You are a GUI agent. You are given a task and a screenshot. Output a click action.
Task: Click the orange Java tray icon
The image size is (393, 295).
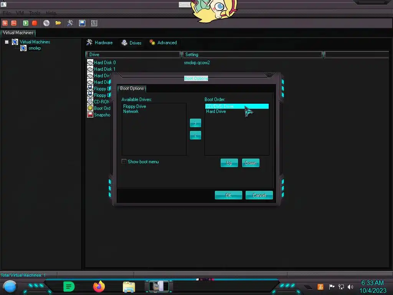(x=320, y=287)
